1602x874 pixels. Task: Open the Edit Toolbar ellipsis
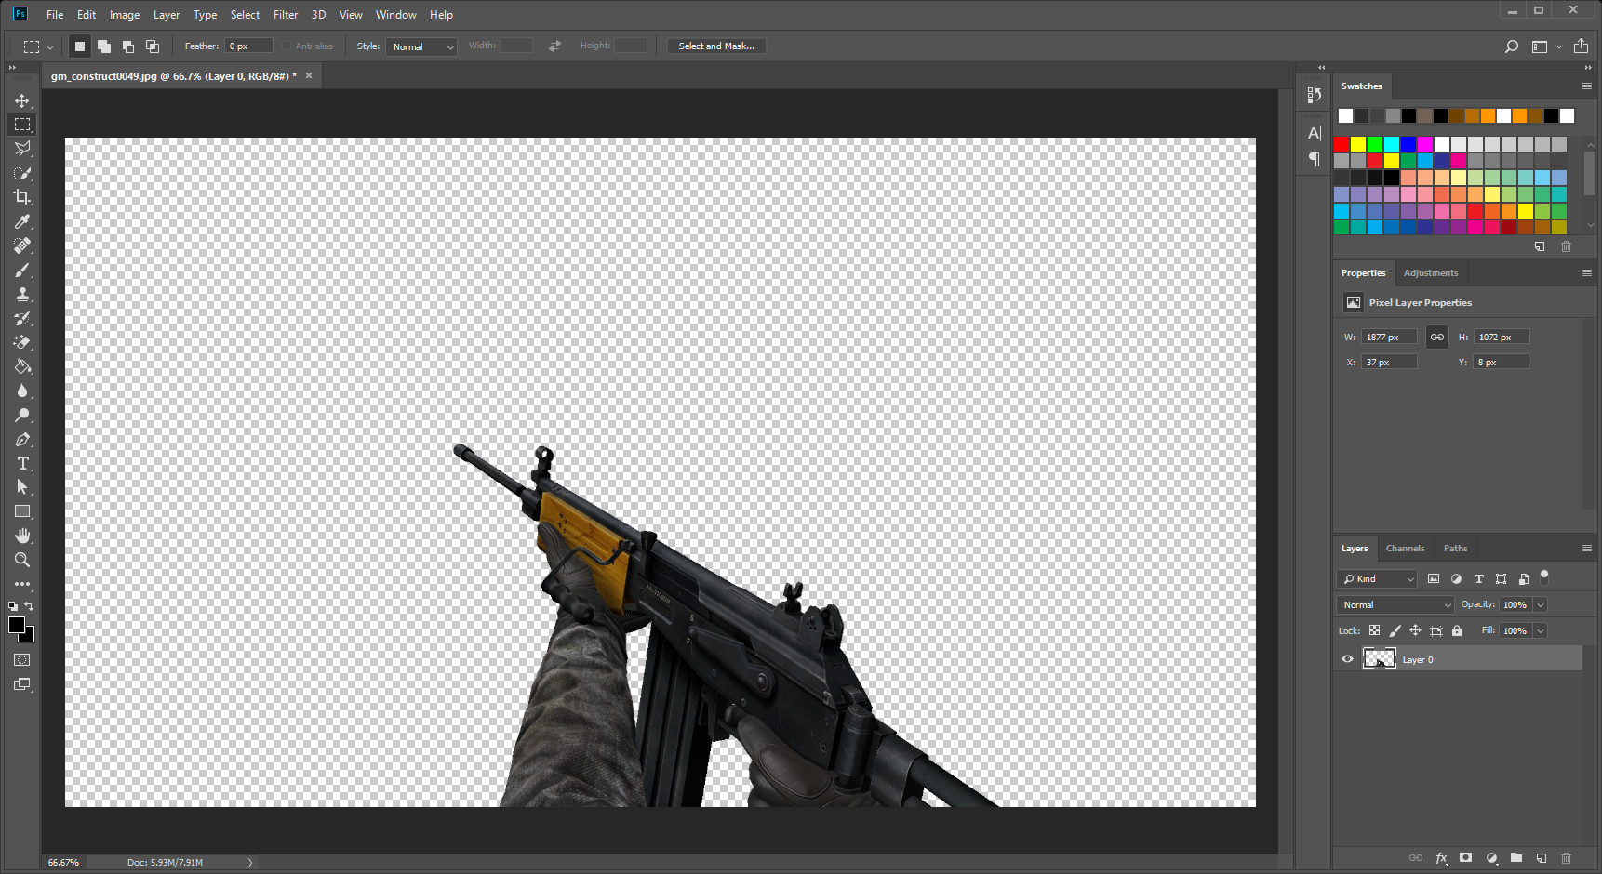coord(22,584)
